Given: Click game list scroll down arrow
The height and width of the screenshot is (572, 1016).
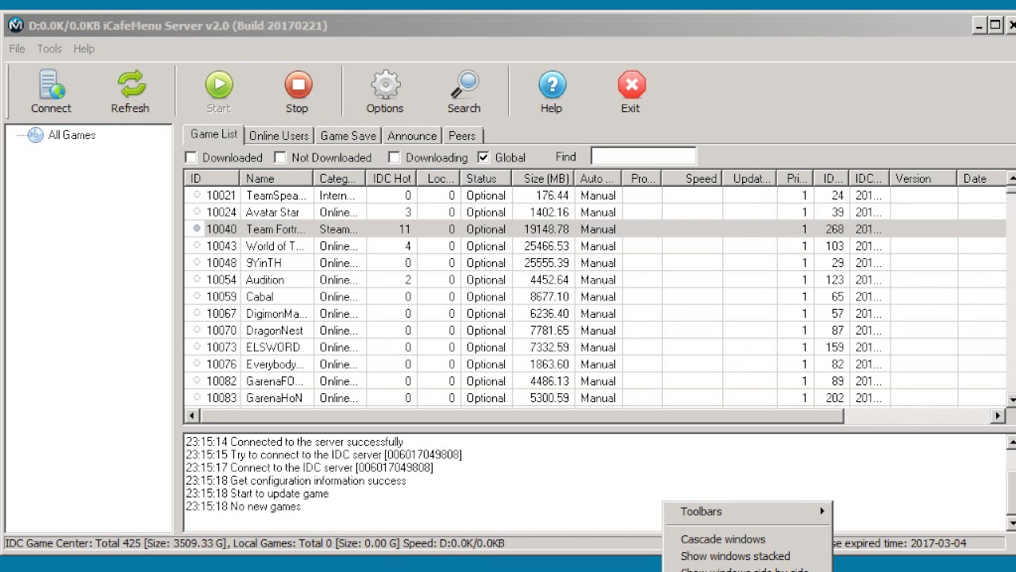Looking at the screenshot, I should (1012, 399).
